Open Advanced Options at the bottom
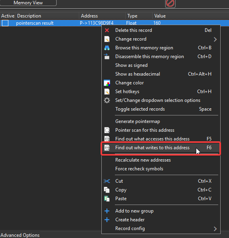This screenshot has height=238, width=229. (20, 235)
